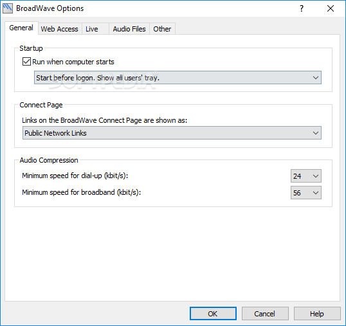
Task: Click the Cancel button
Action: (x=265, y=313)
